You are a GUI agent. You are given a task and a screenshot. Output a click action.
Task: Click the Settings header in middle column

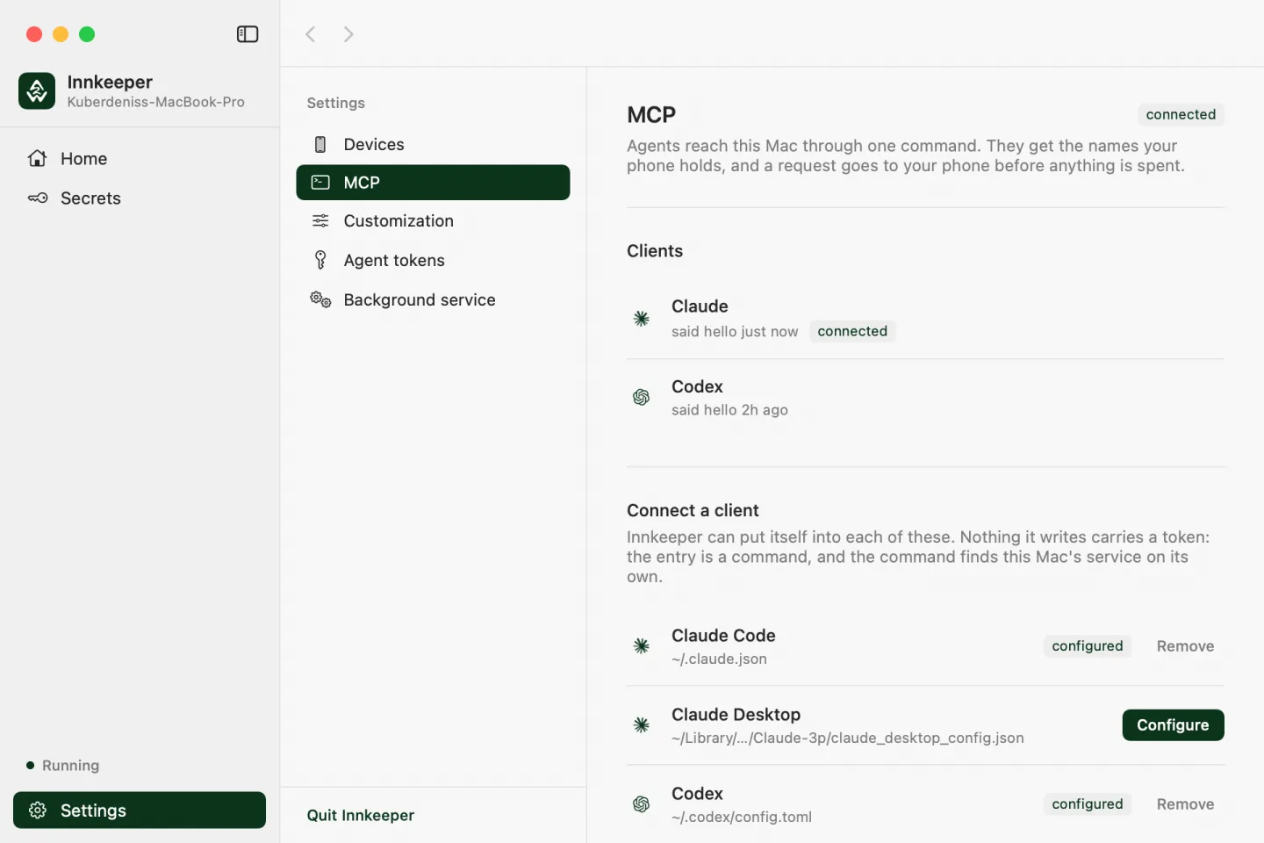click(335, 104)
